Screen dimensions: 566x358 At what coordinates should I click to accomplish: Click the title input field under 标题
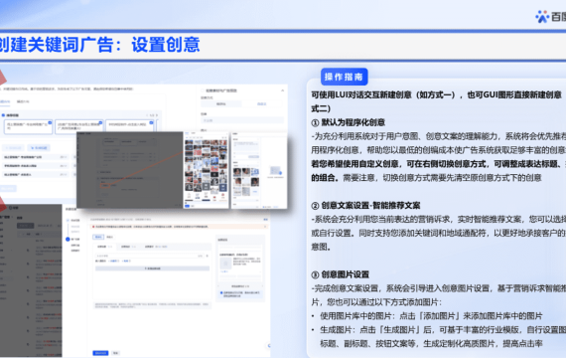point(149,256)
